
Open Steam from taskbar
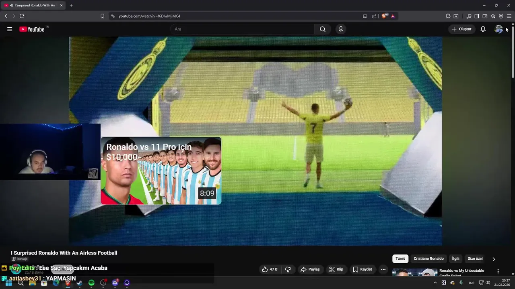pos(79,283)
